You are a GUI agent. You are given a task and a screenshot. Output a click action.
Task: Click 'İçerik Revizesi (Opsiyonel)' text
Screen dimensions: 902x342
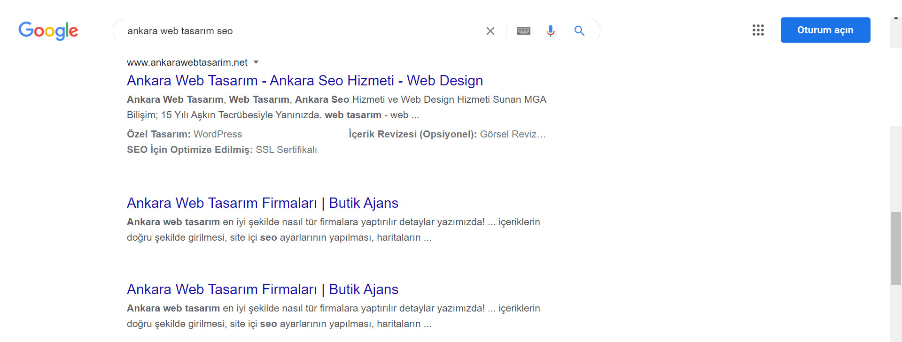(x=412, y=134)
